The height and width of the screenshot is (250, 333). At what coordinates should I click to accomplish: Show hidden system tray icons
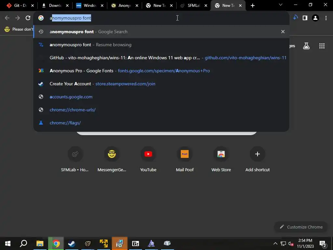275,243
